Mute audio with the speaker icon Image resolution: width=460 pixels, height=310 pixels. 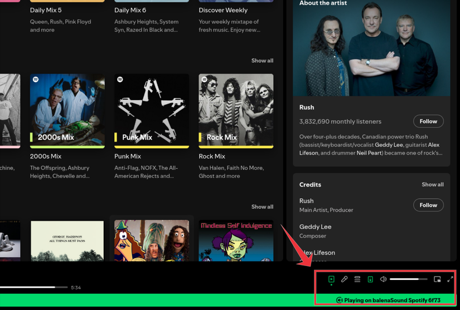click(383, 279)
